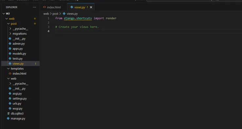Click the '# Create your views here.' comment

(77, 27)
